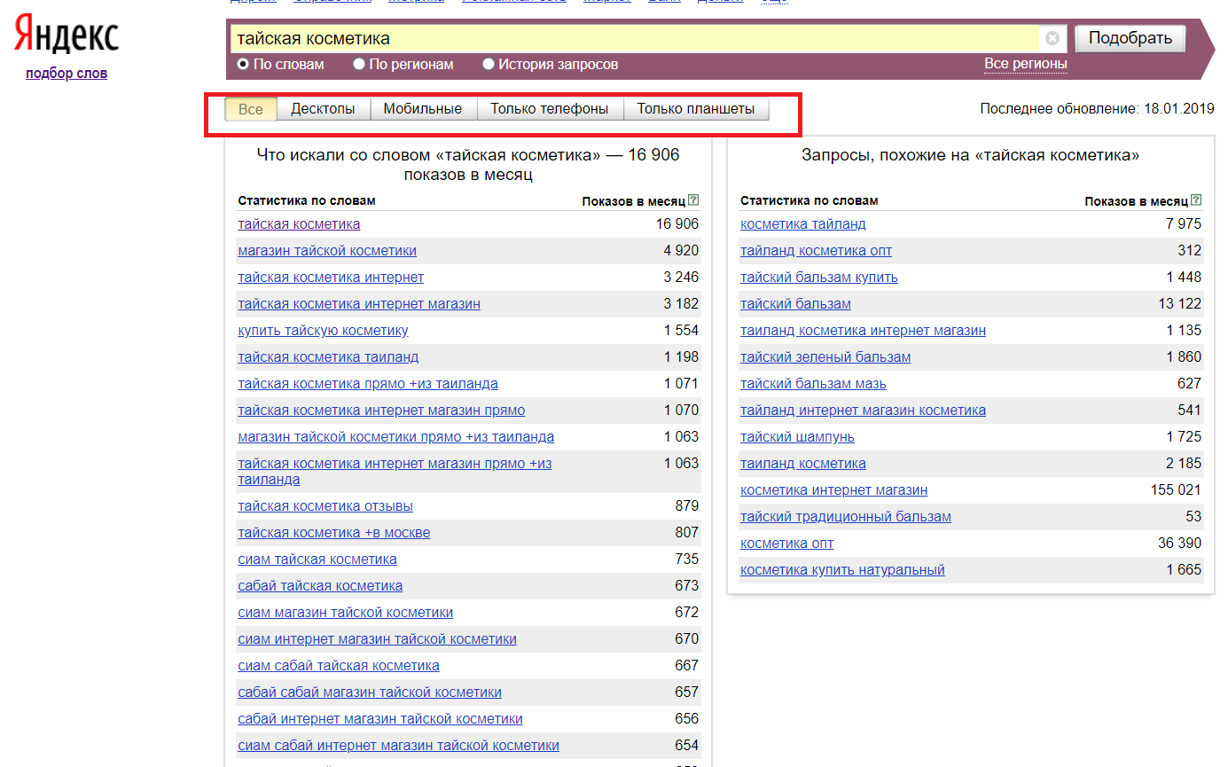1228x767 pixels.
Task: Open the 'тайская косметика отзывы' link
Action: 325,506
